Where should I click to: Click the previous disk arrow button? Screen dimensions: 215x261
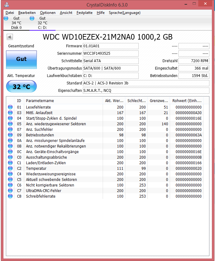[x=10, y=37]
